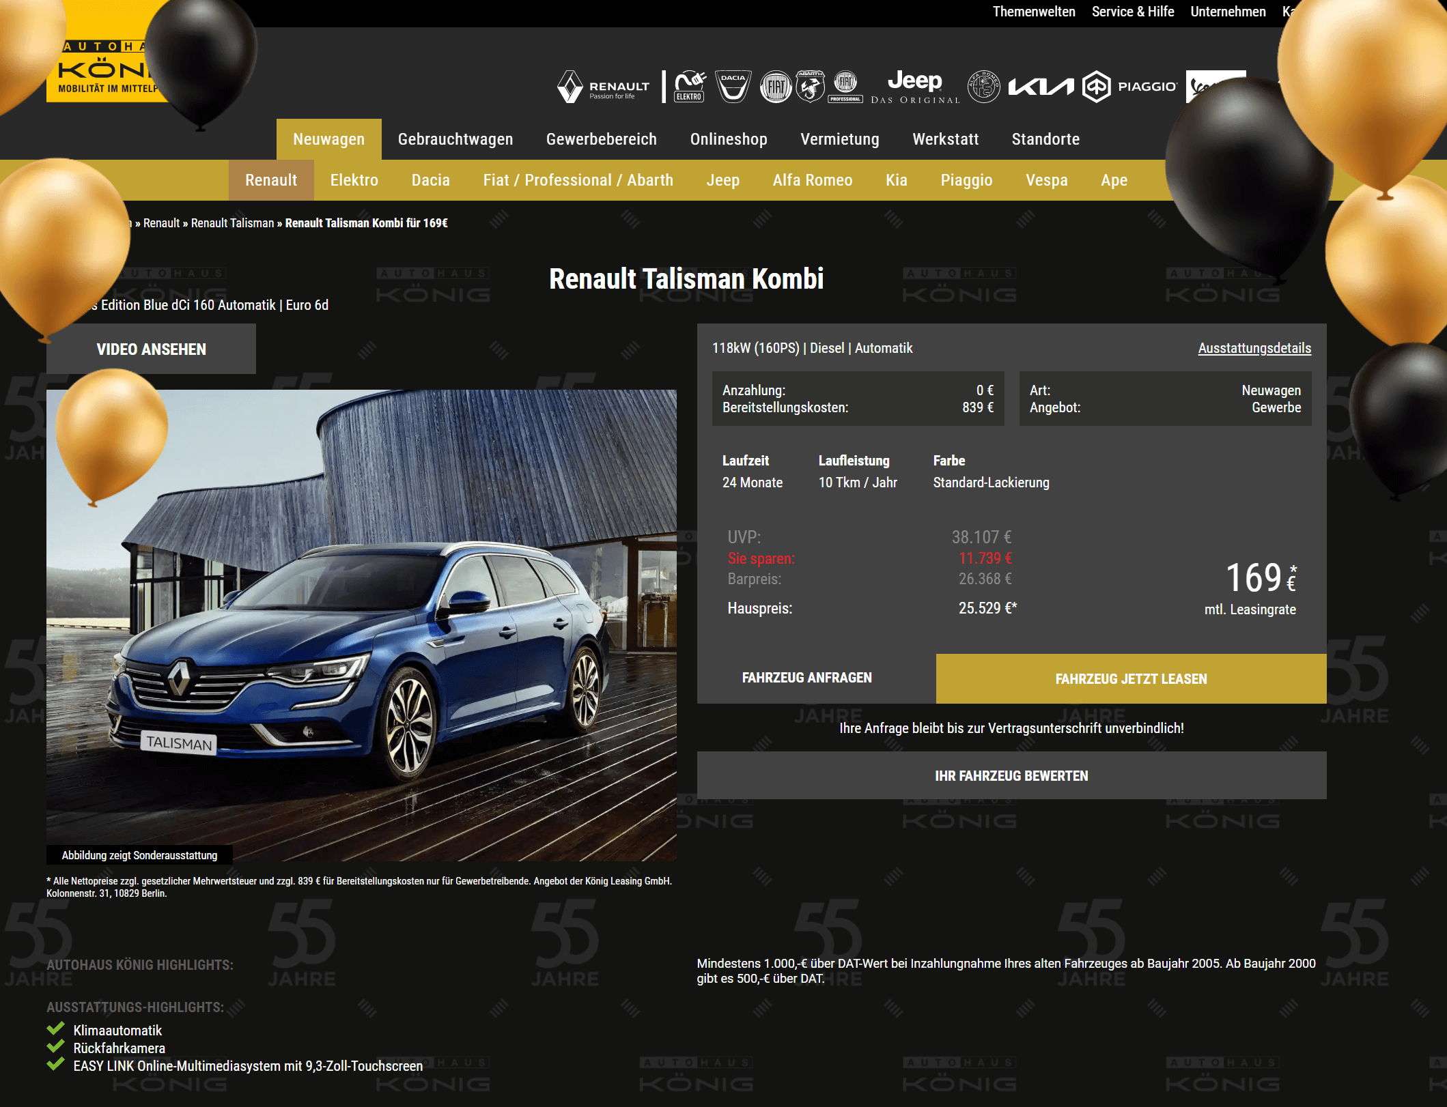Open Gebrauchtwagen in main navigation
Viewport: 1447px width, 1107px height.
tap(455, 139)
